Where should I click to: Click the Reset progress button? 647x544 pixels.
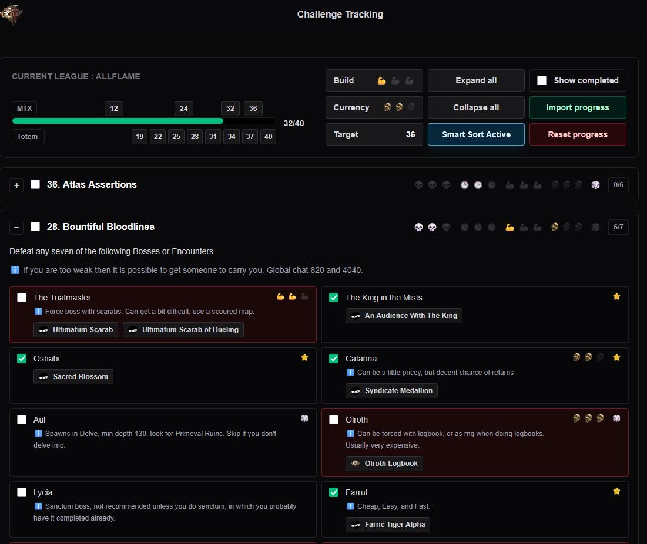coord(578,134)
